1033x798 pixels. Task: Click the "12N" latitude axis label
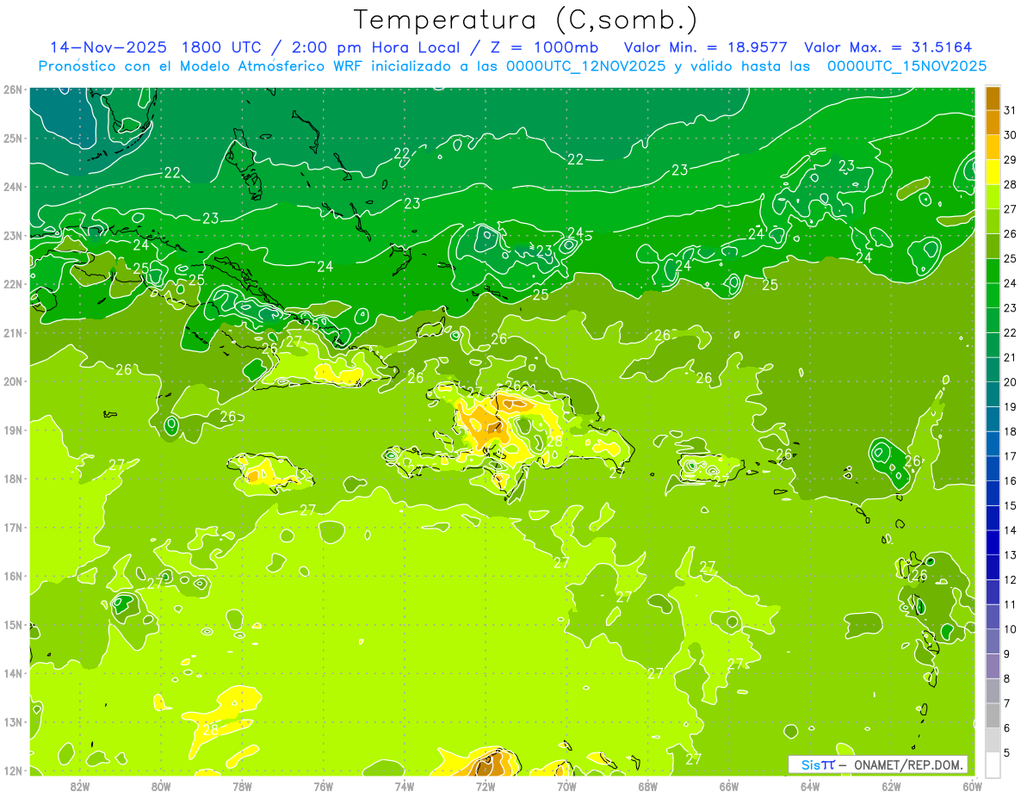(13, 770)
